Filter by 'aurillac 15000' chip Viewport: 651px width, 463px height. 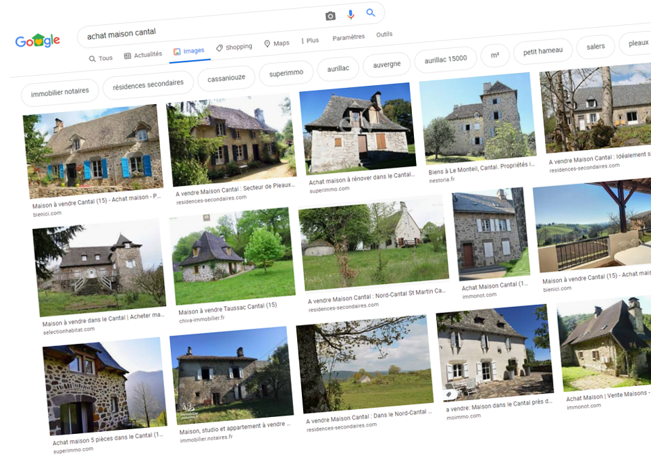point(446,59)
